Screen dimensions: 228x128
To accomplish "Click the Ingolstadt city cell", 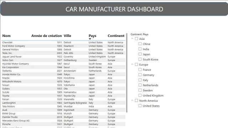I will click(x=69, y=110).
